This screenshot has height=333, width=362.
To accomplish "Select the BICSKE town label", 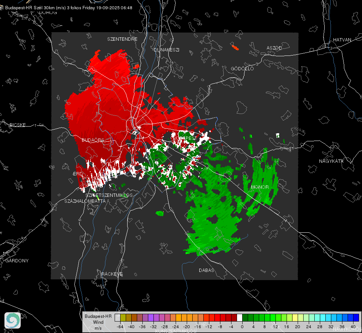I will click(x=17, y=125).
